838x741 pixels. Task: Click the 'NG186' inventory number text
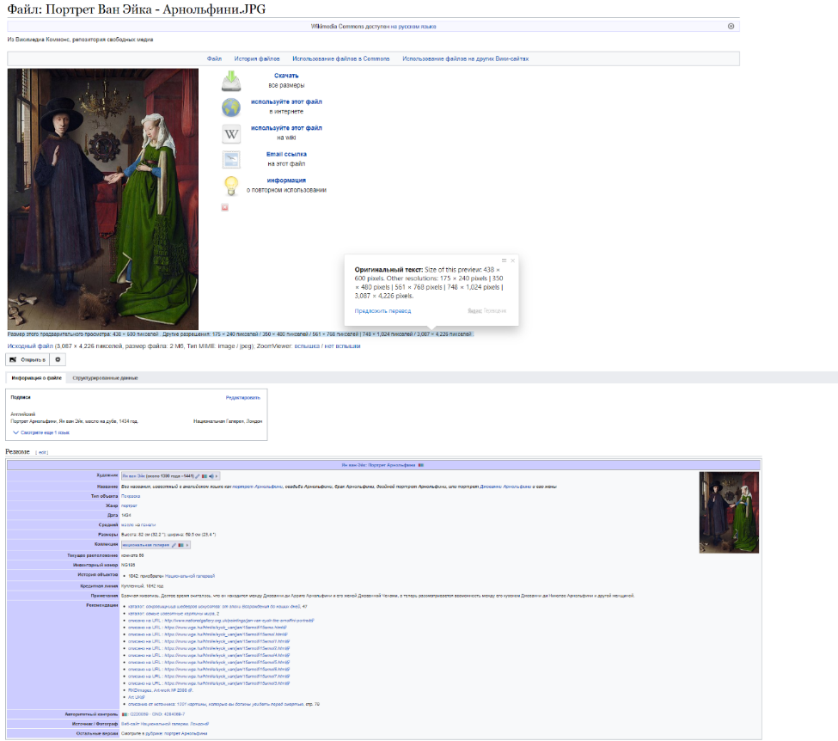(x=128, y=565)
